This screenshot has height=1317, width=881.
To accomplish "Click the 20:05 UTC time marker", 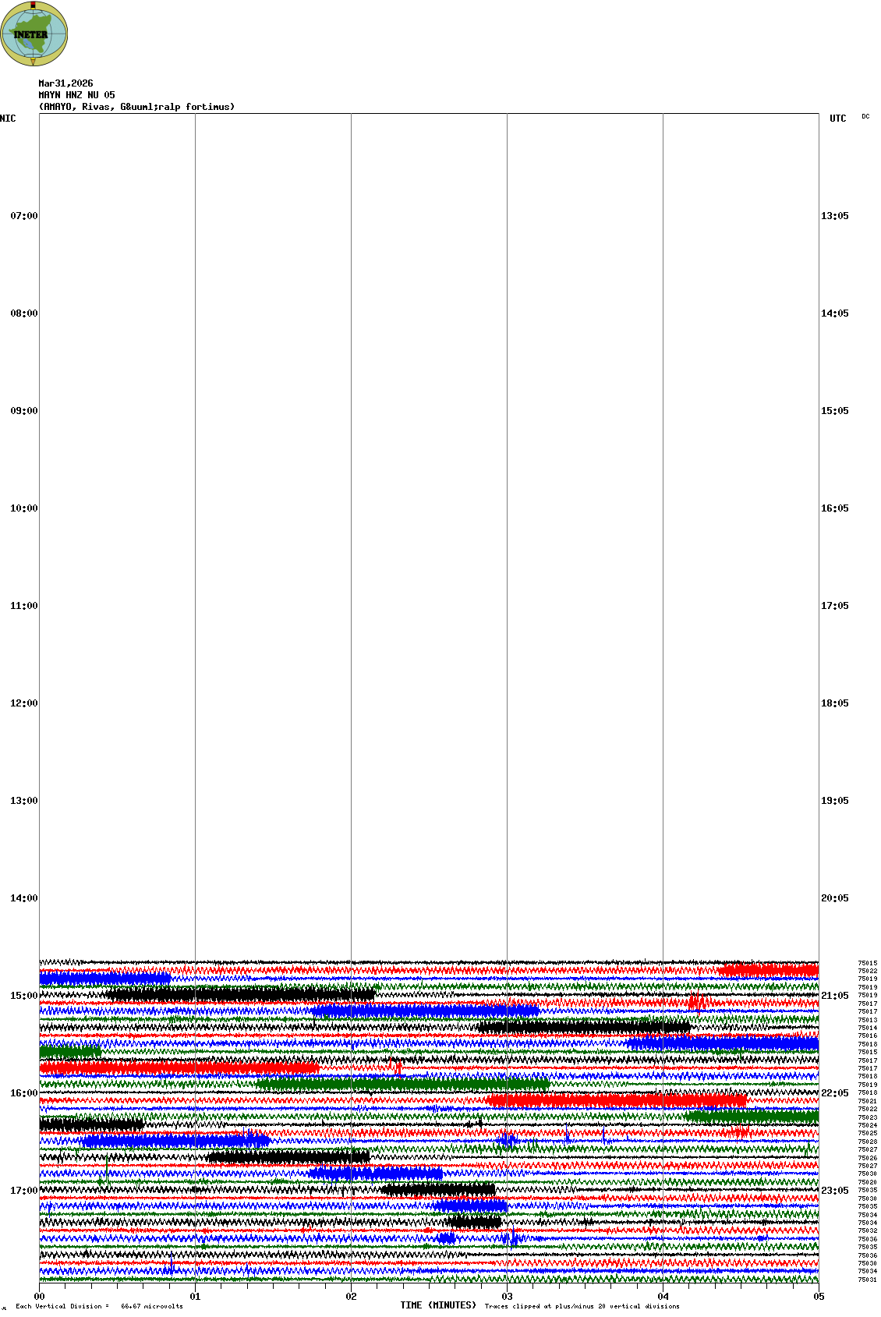I will point(834,898).
